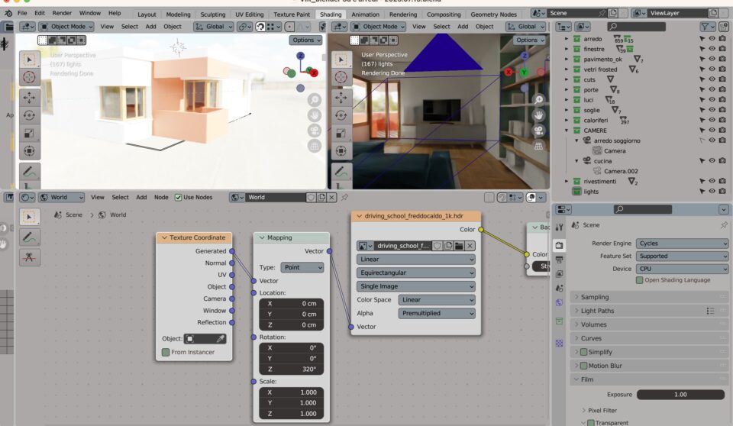Enable the From Instancer checkbox
The image size is (733, 426).
(x=166, y=352)
